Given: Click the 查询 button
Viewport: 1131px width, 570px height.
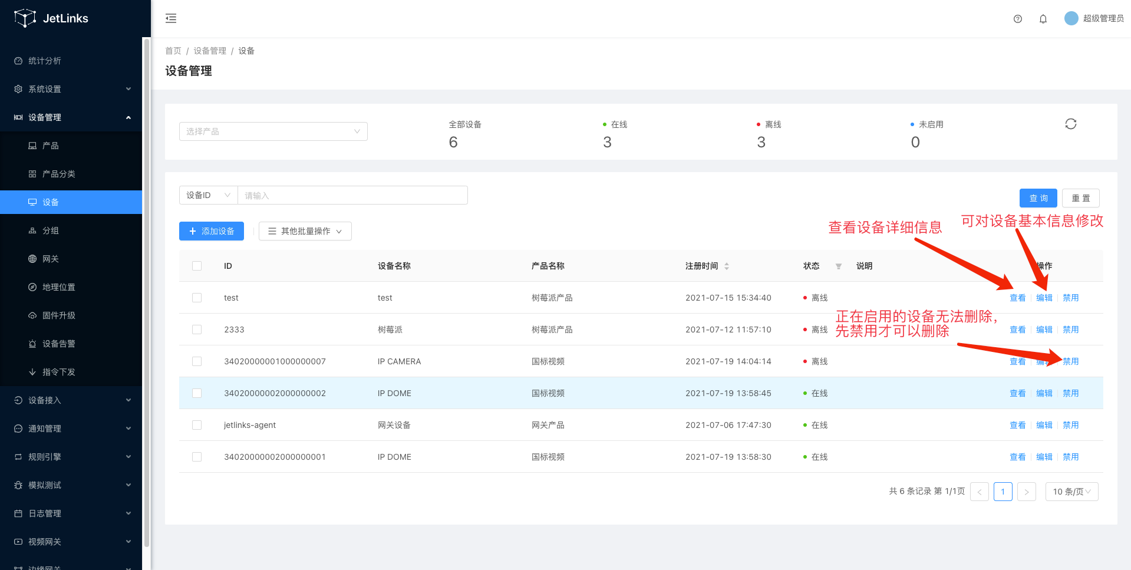Looking at the screenshot, I should (1038, 198).
